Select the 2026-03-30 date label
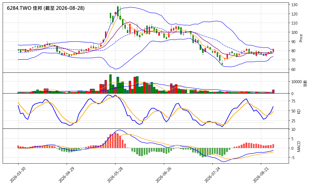Image resolution: width=310 pixels, height=186 pixels. click(17, 175)
